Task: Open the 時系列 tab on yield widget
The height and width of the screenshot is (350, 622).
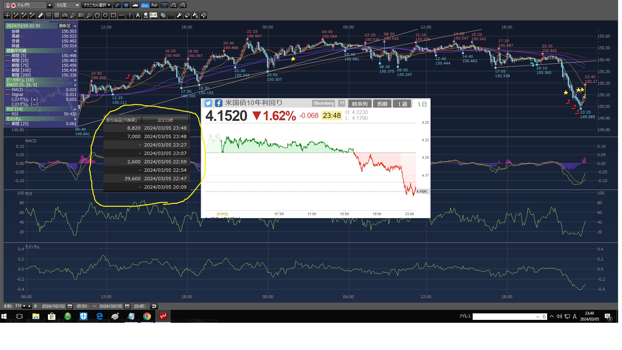Action: 360,104
